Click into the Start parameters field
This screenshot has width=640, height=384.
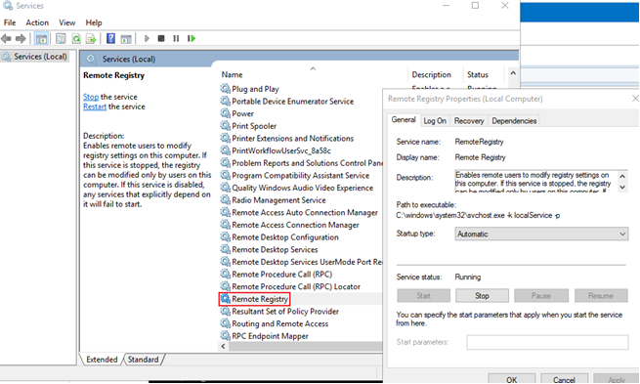547,342
